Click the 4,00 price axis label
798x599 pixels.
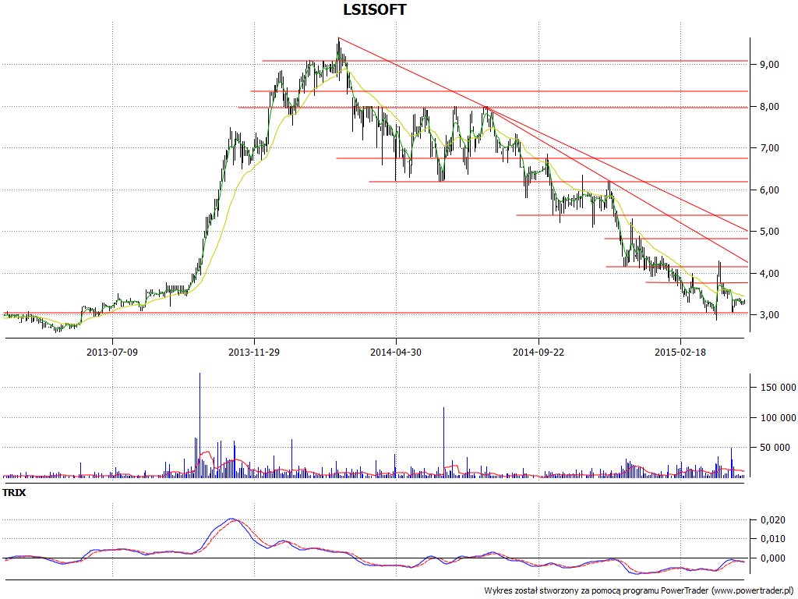[769, 274]
